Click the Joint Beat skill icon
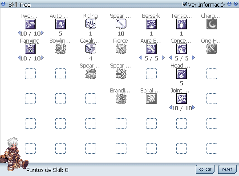Viewport: 239px width, 176px height. pyautogui.click(x=182, y=99)
